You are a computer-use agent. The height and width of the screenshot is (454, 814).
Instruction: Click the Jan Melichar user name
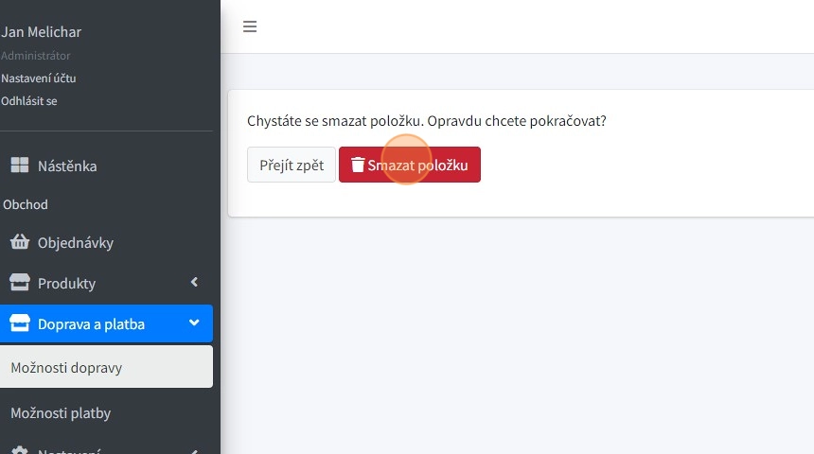41,32
